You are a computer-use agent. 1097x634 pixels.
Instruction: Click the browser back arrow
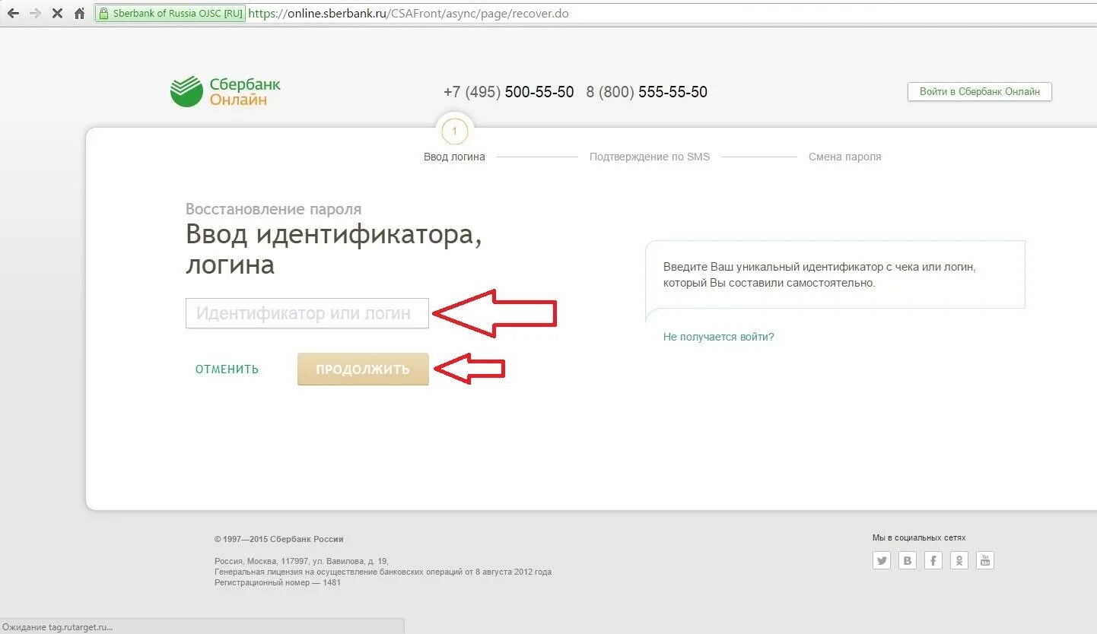(12, 14)
